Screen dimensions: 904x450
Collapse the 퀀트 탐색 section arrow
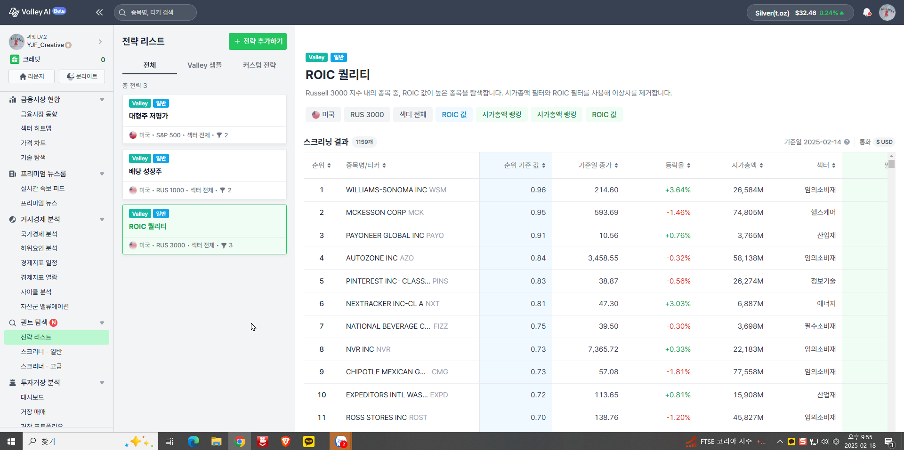coord(102,323)
